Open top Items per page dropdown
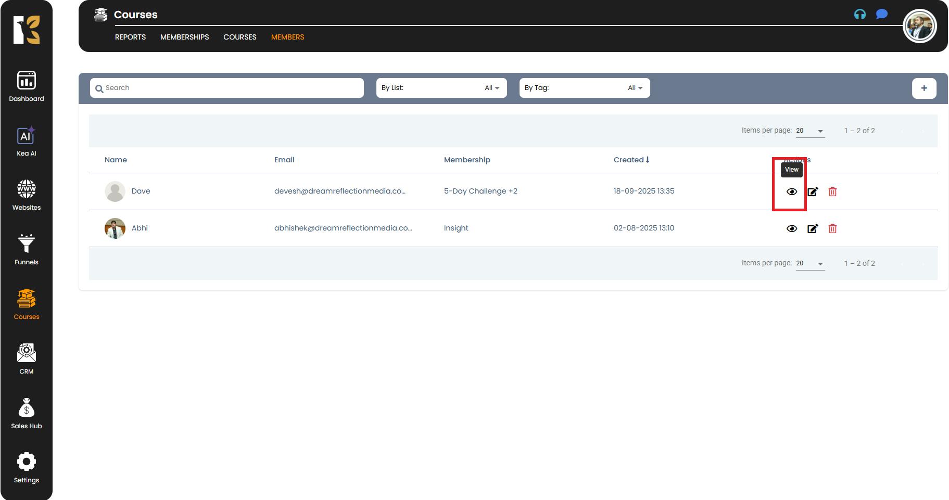 coord(810,131)
